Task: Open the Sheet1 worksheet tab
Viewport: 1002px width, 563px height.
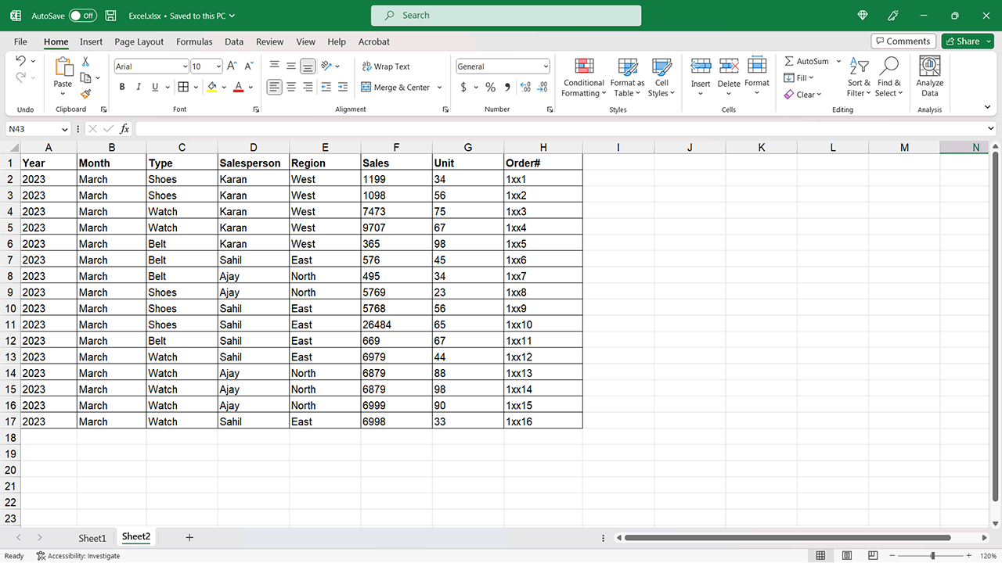Action: click(92, 537)
